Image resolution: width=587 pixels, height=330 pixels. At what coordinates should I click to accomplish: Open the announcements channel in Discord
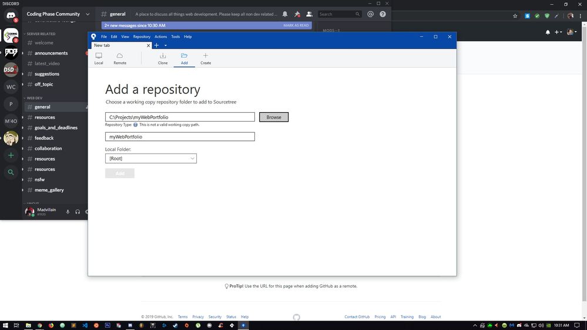click(x=51, y=53)
